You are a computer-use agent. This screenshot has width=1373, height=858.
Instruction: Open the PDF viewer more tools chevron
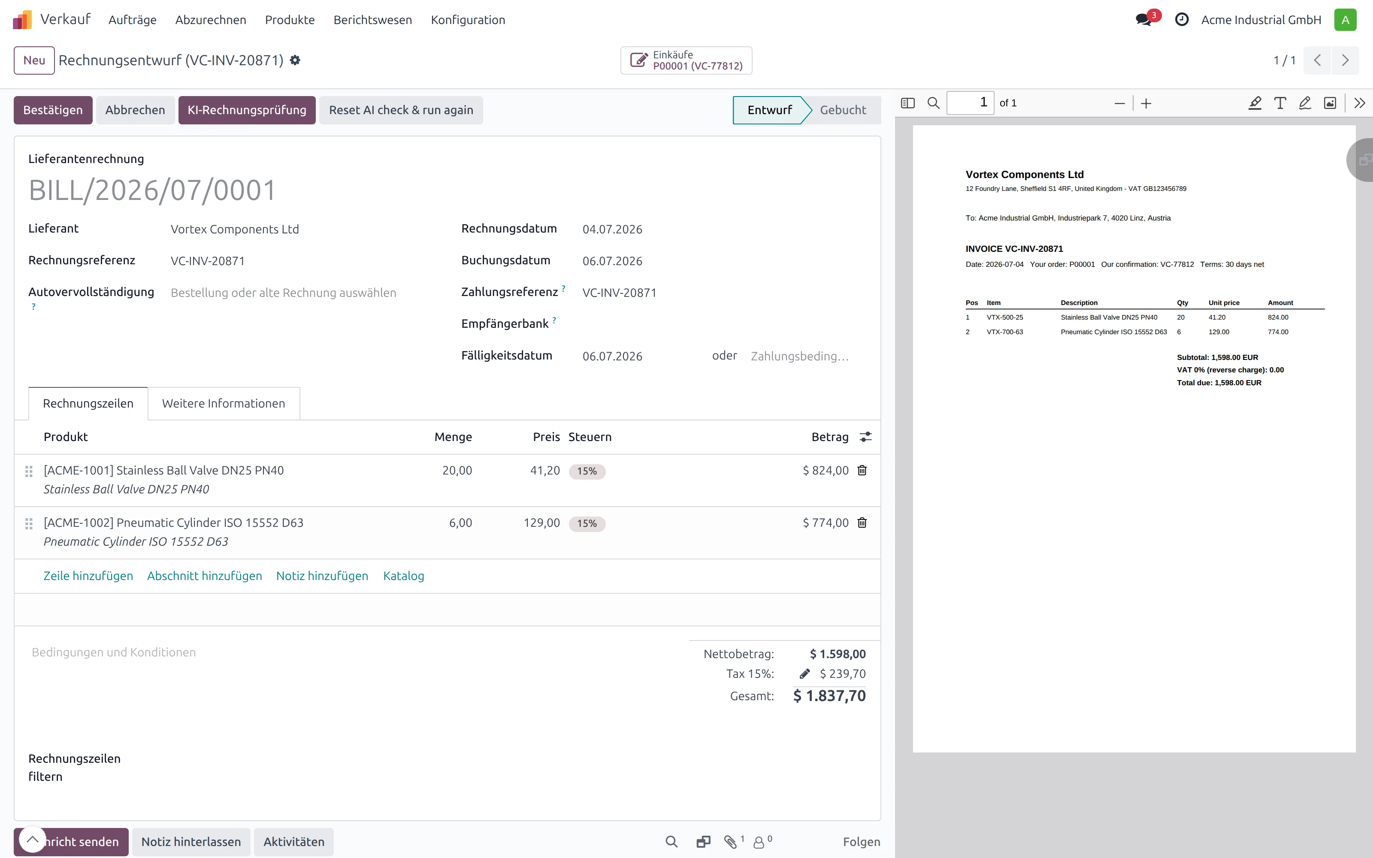[x=1359, y=103]
